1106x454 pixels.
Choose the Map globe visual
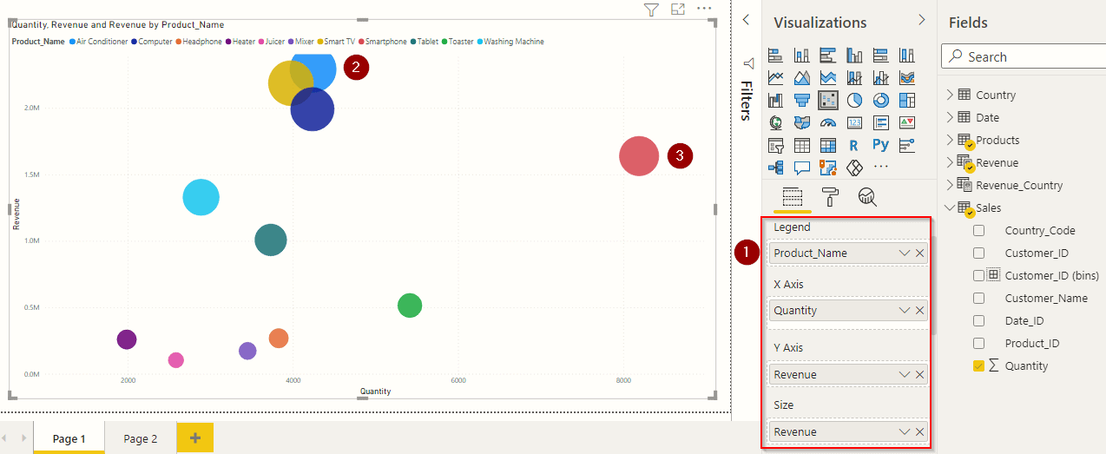776,122
